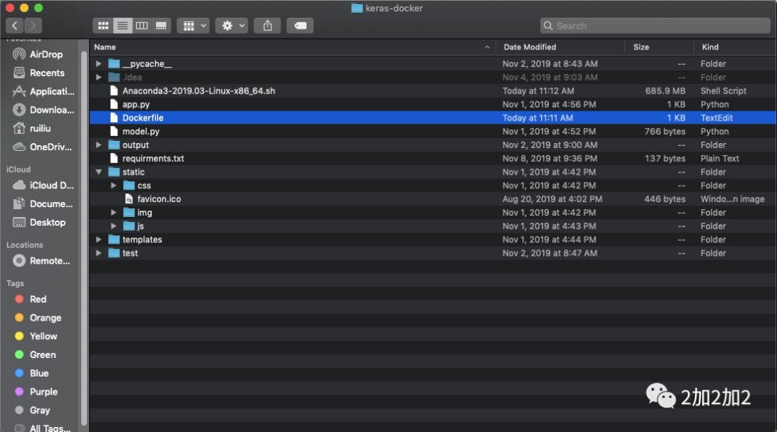Expand the templates folder
This screenshot has width=777, height=432.
click(x=99, y=239)
